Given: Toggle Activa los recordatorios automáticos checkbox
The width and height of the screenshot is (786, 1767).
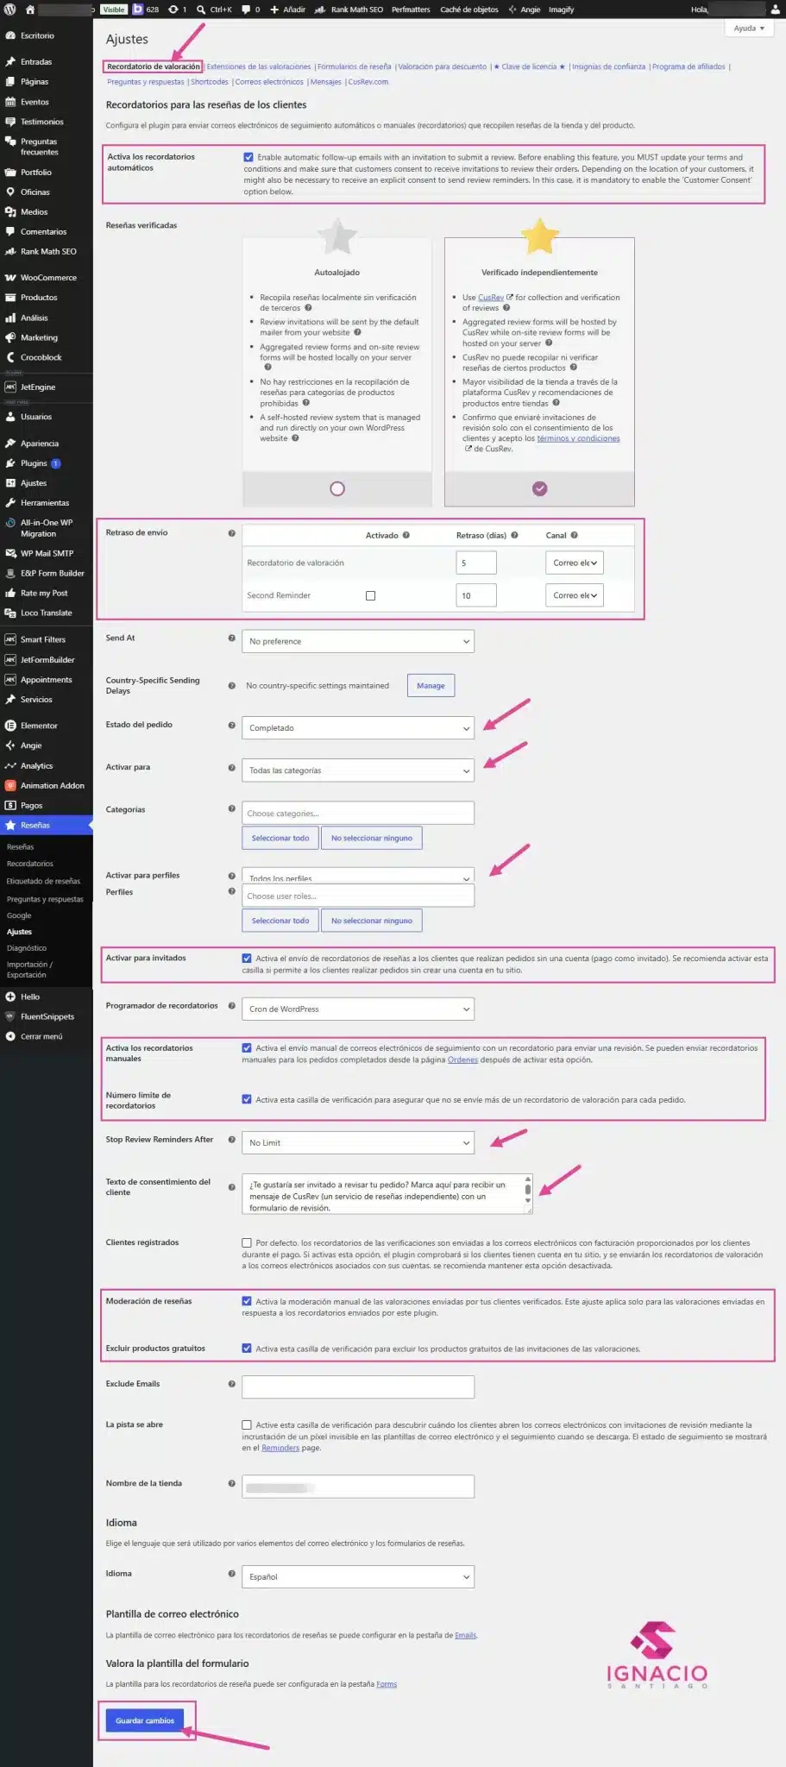Looking at the screenshot, I should click(x=248, y=157).
